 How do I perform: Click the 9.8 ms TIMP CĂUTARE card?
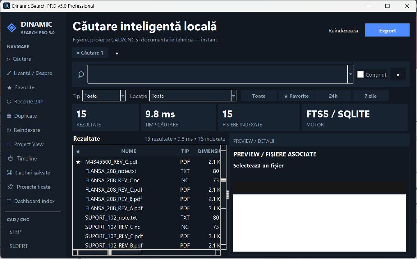coord(178,117)
